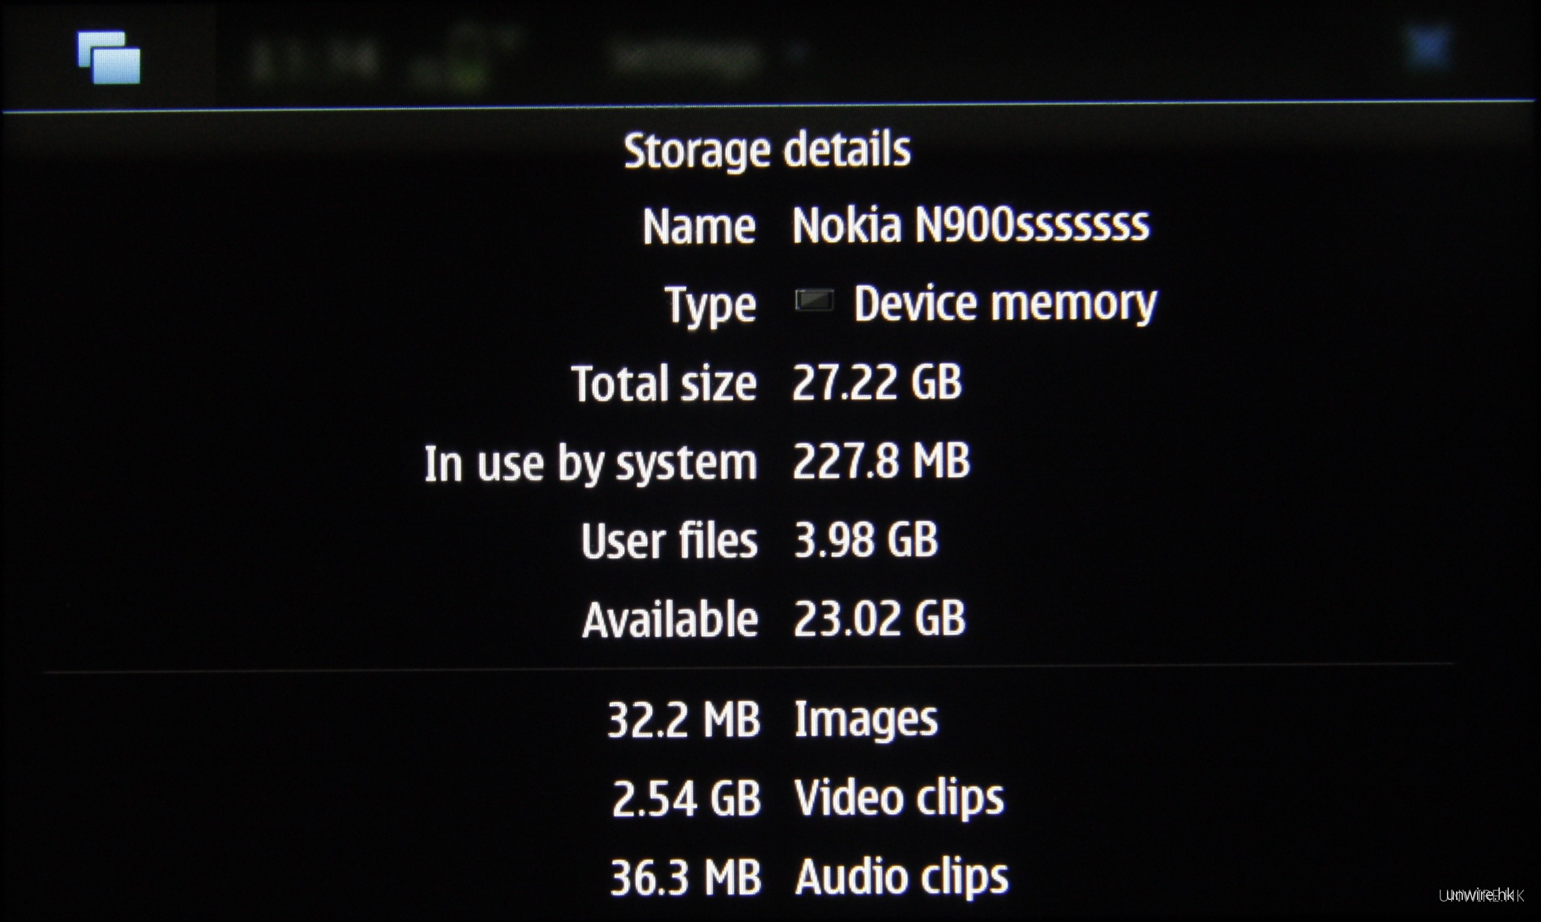This screenshot has height=922, width=1541.
Task: Select the Audio clips category entry
Action: tap(902, 878)
